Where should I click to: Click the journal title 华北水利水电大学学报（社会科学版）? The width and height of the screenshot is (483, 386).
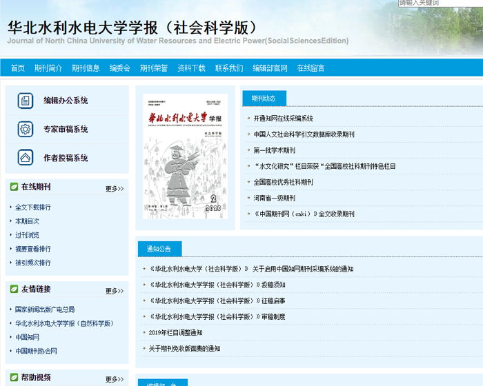point(132,28)
